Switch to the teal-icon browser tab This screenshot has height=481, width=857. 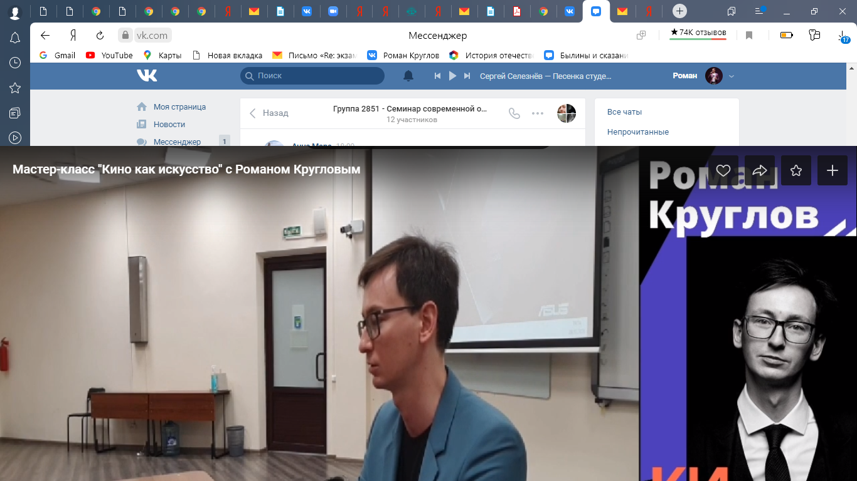(410, 11)
